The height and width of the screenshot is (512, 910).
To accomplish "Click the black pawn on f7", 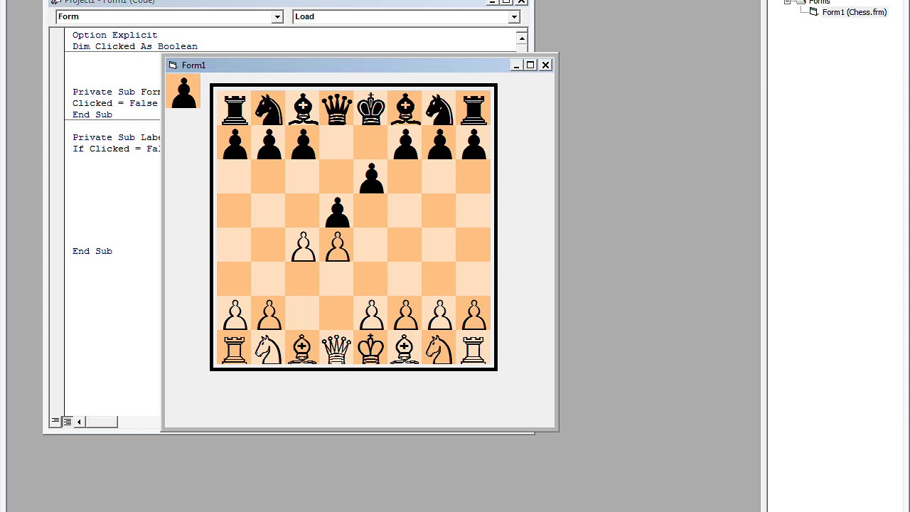I will pyautogui.click(x=405, y=142).
